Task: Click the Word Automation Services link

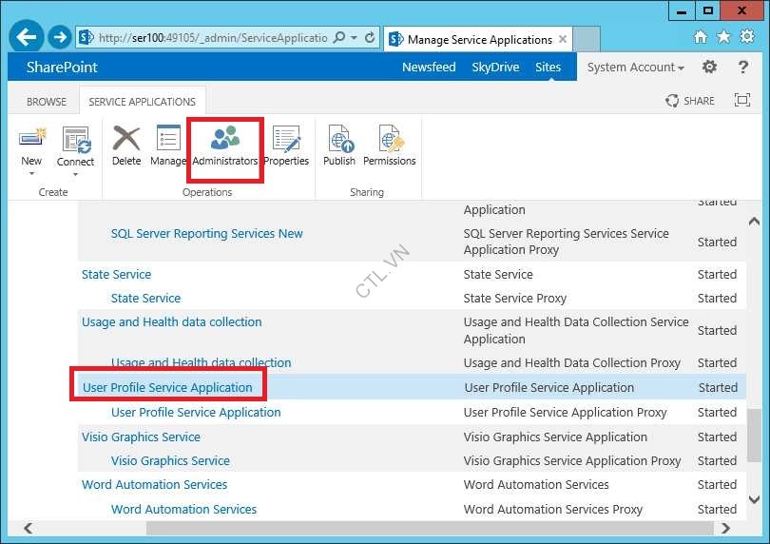Action: pos(154,485)
